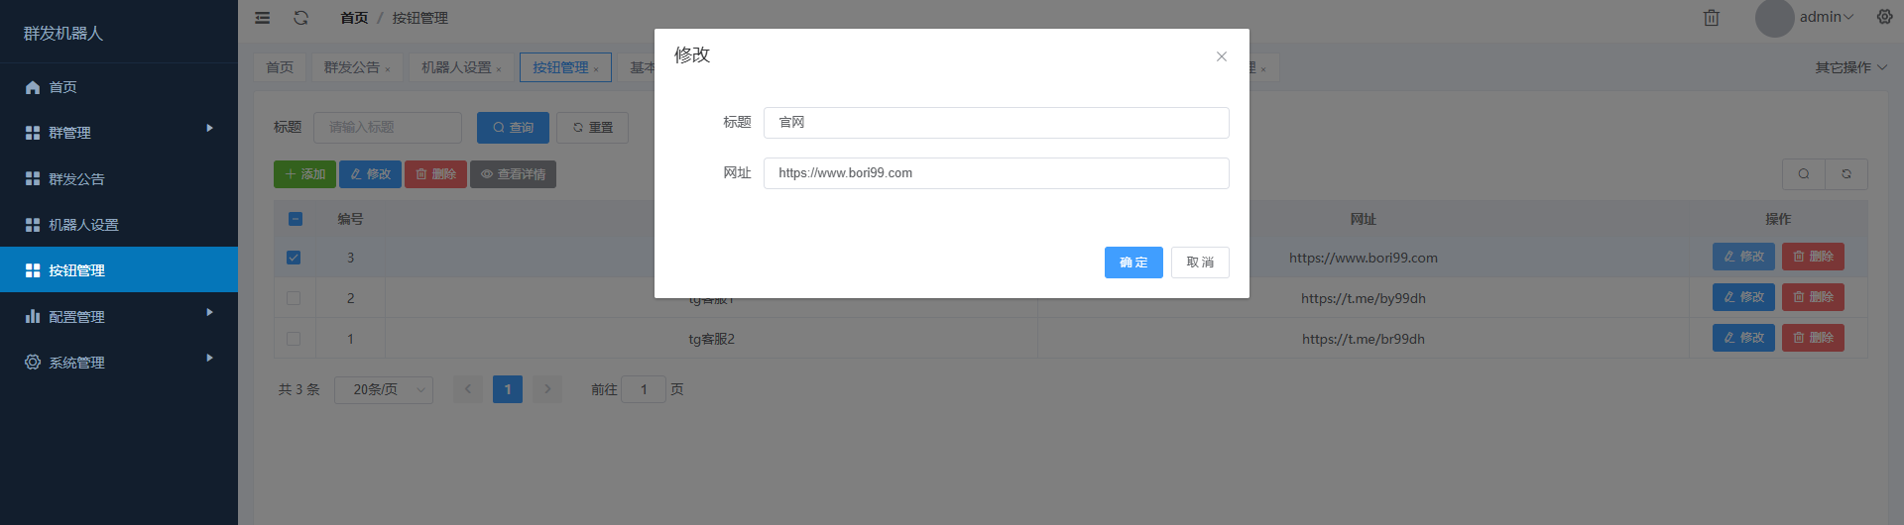Click the 网址 input field in dialog
This screenshot has height=525, width=1904.
pyautogui.click(x=996, y=173)
